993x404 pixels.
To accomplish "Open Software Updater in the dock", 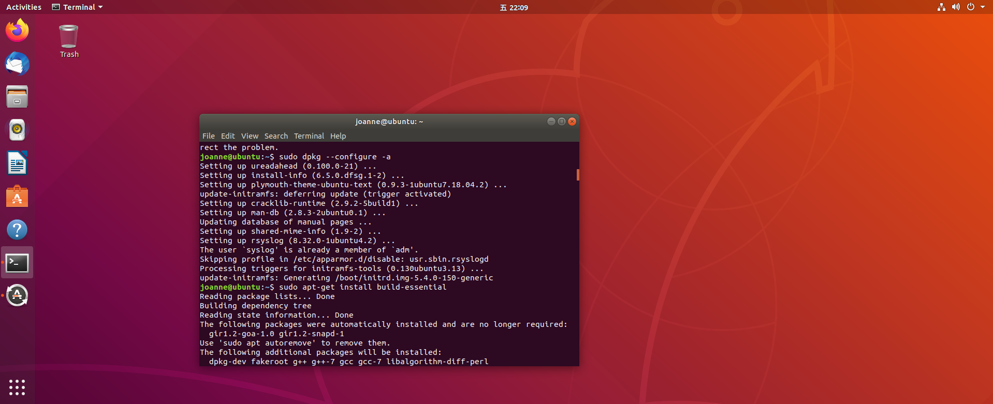I will click(17, 296).
